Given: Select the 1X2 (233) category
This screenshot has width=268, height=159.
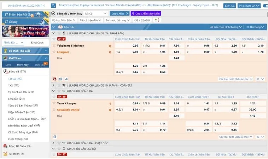Looking at the screenshot, I should 14,85.
